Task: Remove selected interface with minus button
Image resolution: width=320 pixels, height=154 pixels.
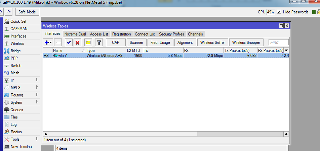Action: tap(58, 43)
